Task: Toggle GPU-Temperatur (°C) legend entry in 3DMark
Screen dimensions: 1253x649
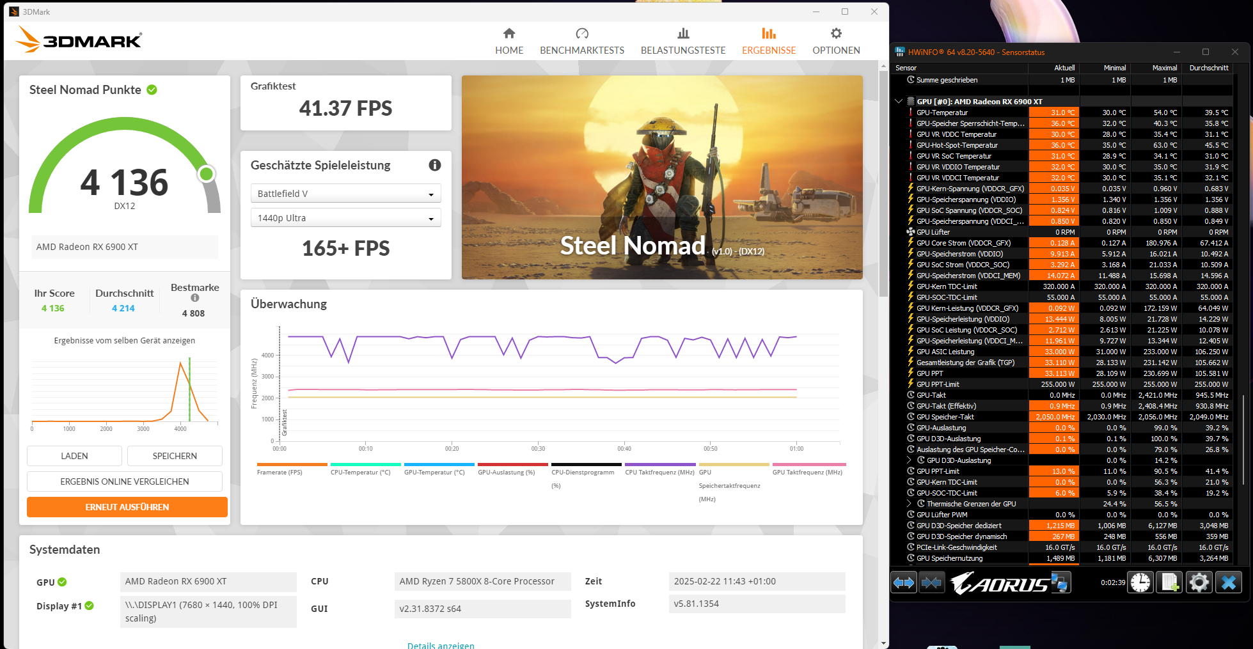Action: tap(439, 470)
